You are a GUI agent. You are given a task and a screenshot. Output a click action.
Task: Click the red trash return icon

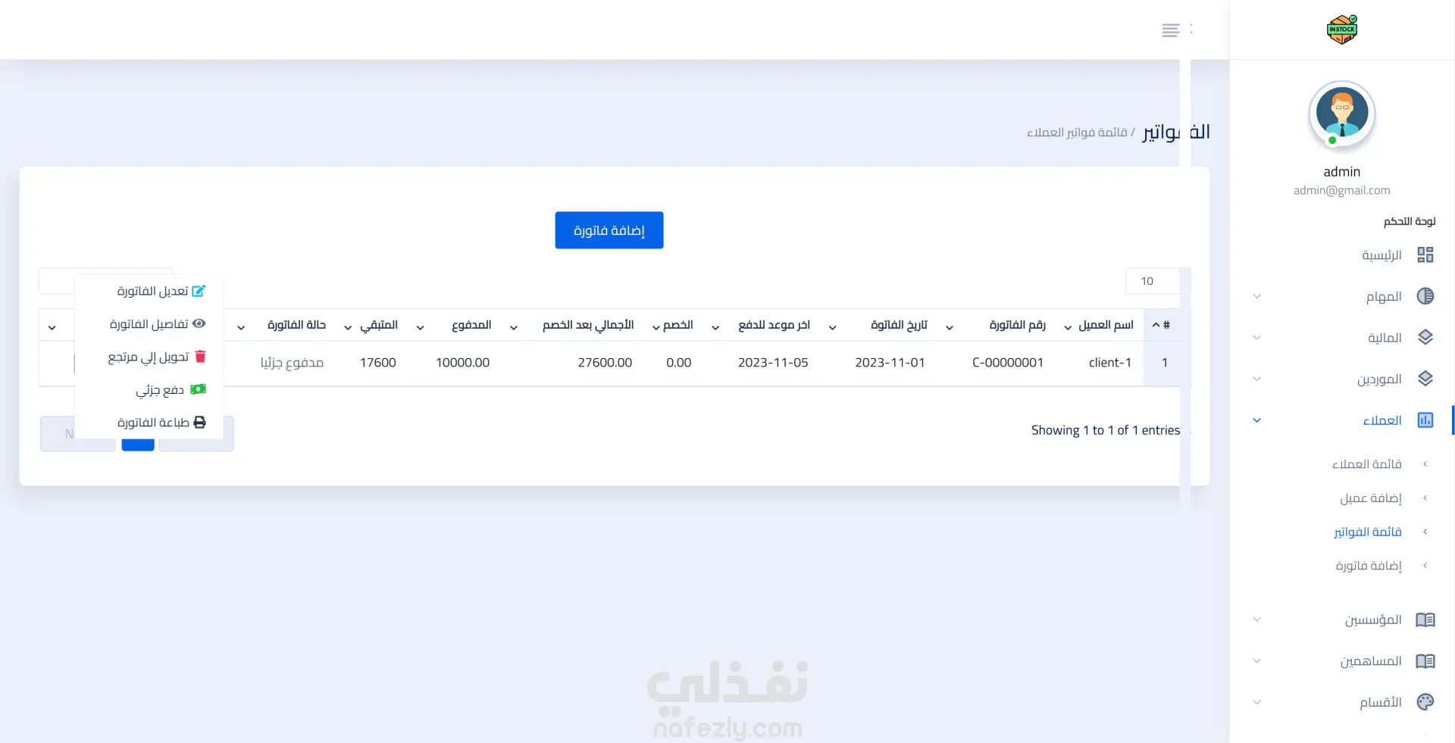(200, 356)
